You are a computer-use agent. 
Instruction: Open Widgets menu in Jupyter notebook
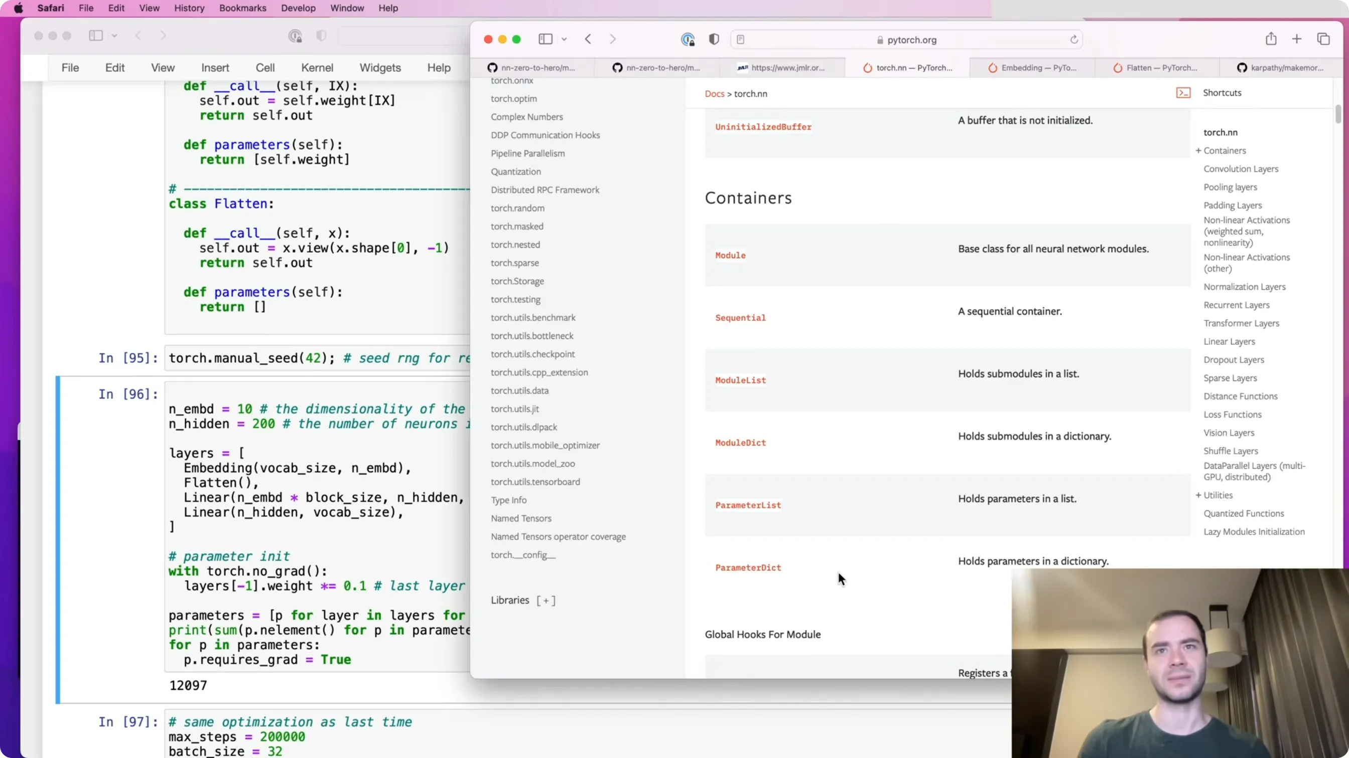tap(380, 68)
